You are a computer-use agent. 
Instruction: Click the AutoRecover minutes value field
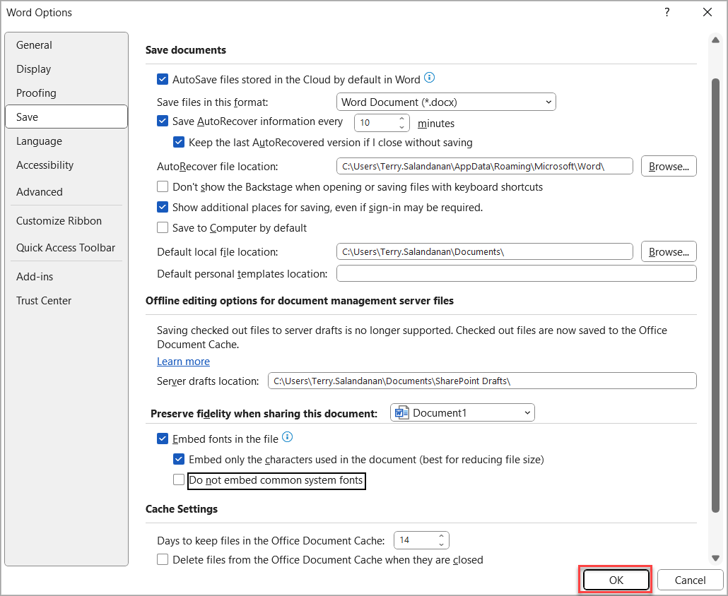coord(376,123)
